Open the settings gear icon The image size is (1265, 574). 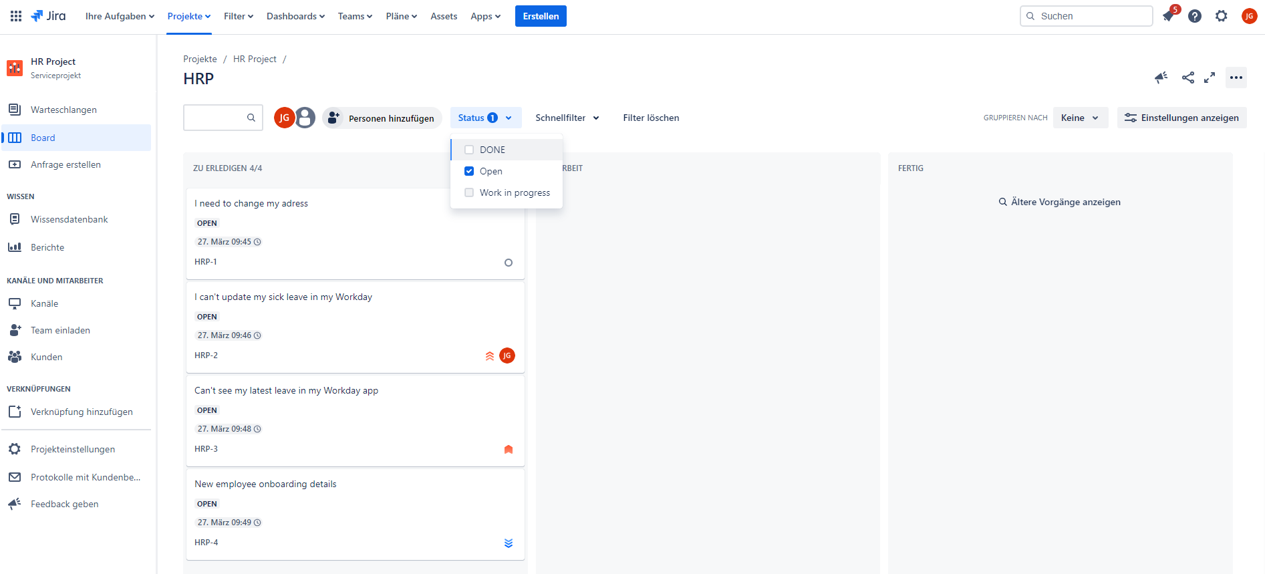coord(1222,16)
